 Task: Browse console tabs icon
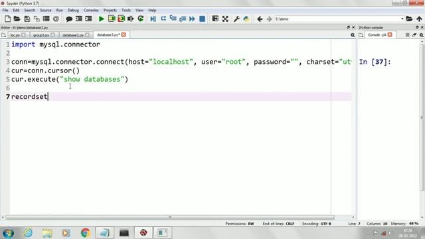point(361,35)
